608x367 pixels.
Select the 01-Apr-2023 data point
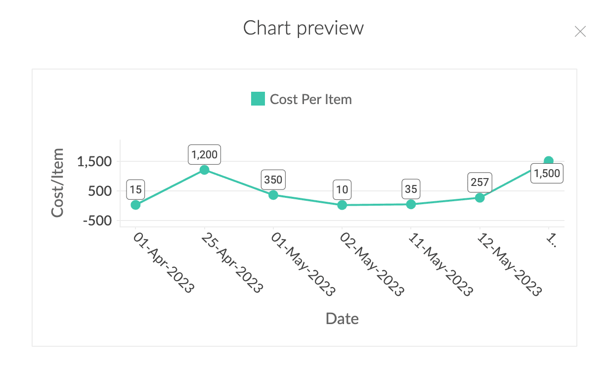coord(135,205)
